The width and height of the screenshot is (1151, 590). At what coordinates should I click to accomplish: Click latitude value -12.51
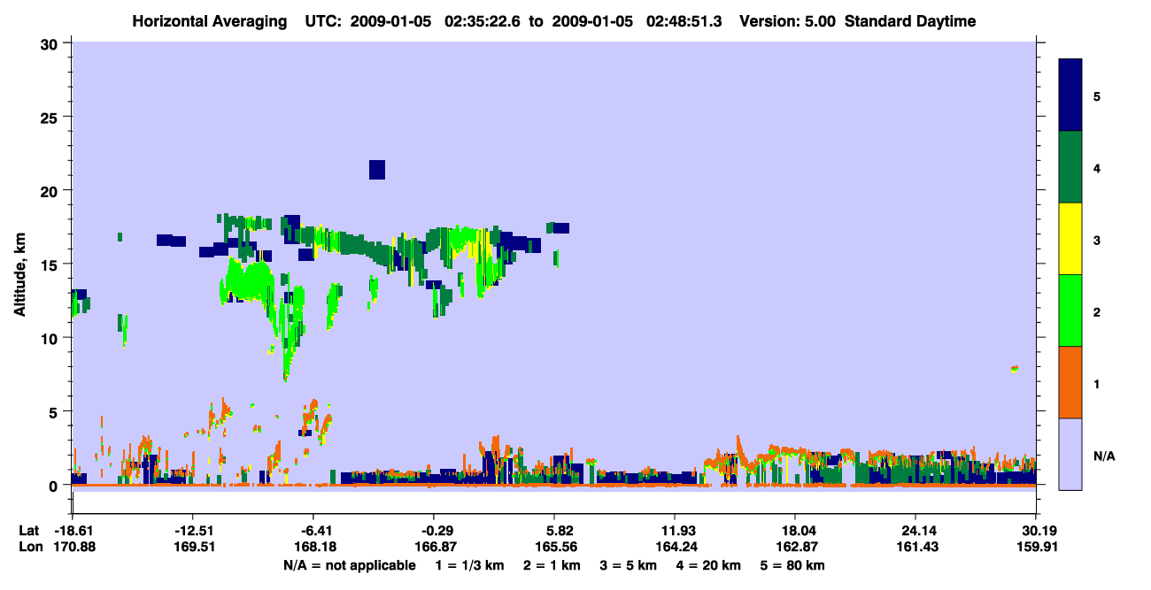[x=192, y=531]
